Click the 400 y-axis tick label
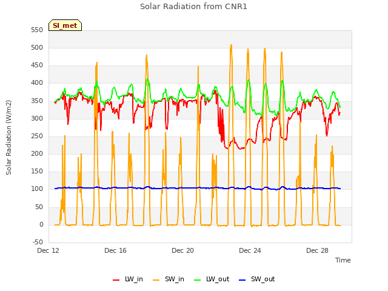388x291 pixels. (x=37, y=83)
